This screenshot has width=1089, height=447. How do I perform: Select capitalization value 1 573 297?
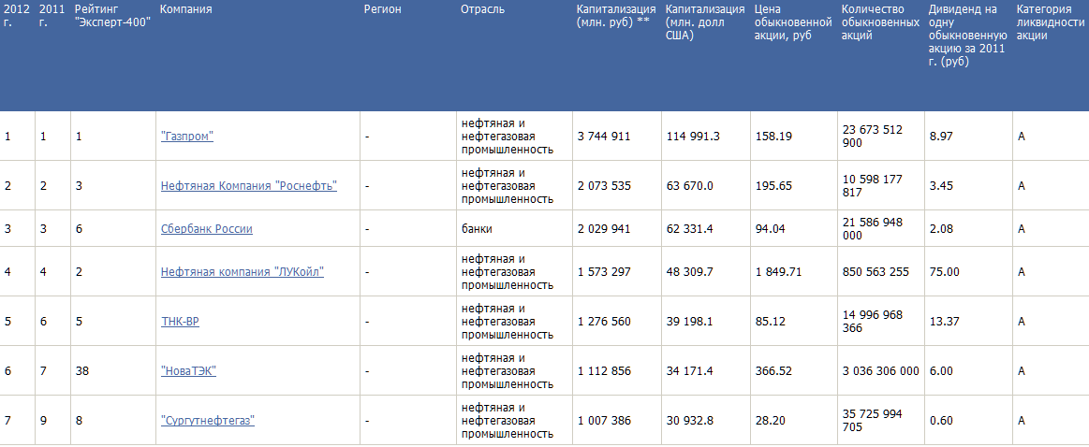tap(604, 272)
